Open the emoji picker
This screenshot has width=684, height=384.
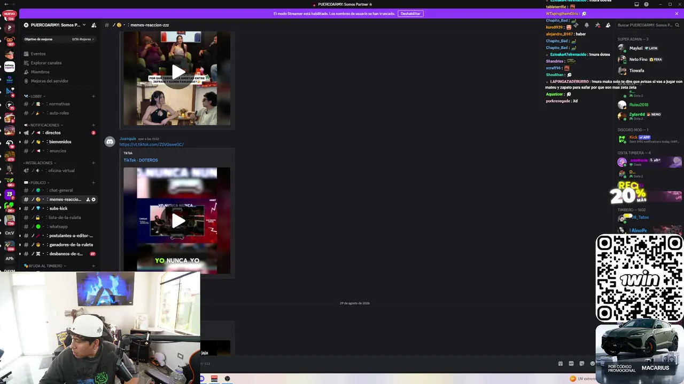coord(592,364)
